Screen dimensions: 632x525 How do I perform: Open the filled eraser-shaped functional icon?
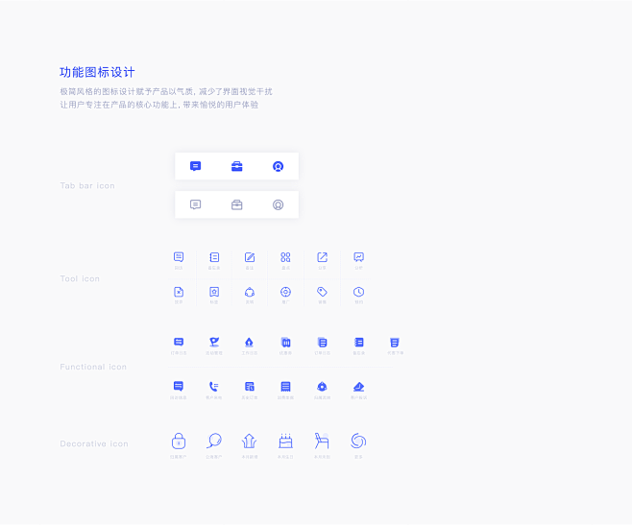click(x=358, y=387)
